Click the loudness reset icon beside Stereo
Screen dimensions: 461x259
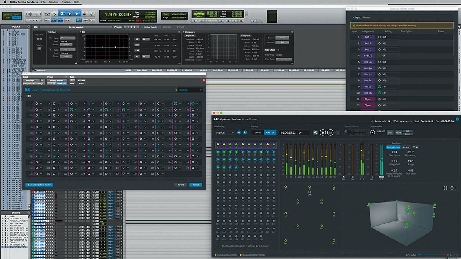coord(414,147)
